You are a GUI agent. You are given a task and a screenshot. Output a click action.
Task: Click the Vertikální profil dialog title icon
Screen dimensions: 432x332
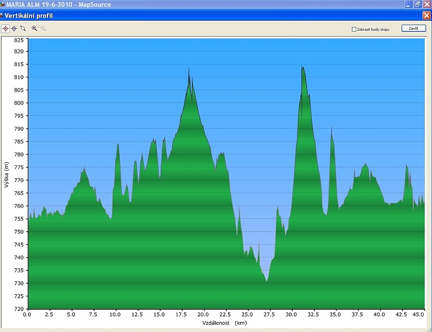tap(2, 15)
